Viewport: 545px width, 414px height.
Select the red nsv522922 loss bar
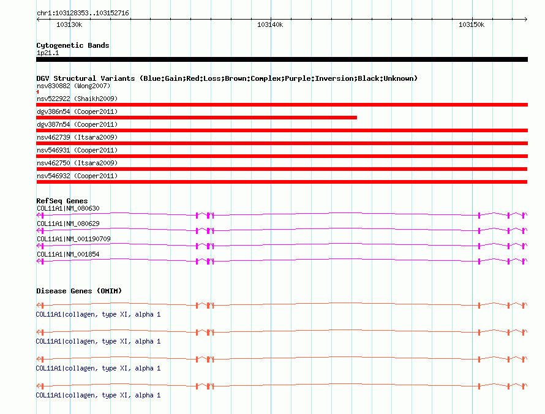pos(282,105)
